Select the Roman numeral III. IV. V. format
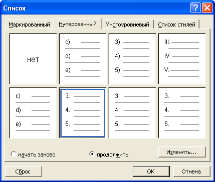The height and width of the screenshot is (182, 215). pyautogui.click(x=182, y=59)
